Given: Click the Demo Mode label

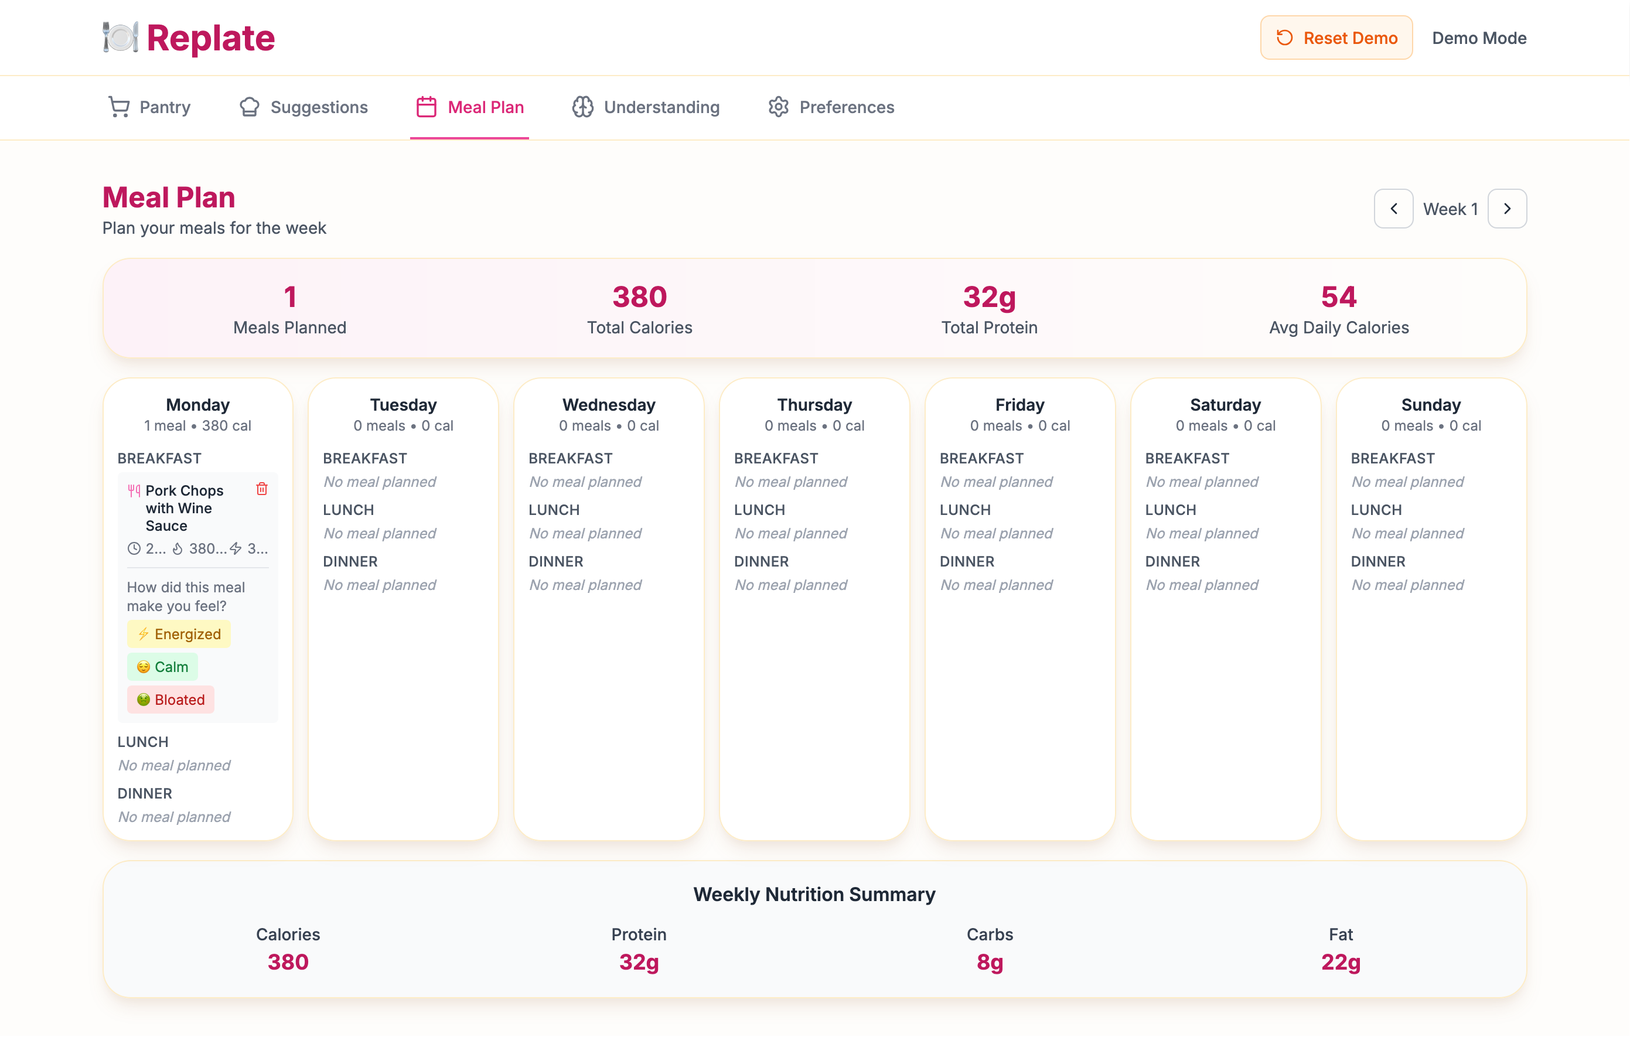Looking at the screenshot, I should click(x=1479, y=38).
